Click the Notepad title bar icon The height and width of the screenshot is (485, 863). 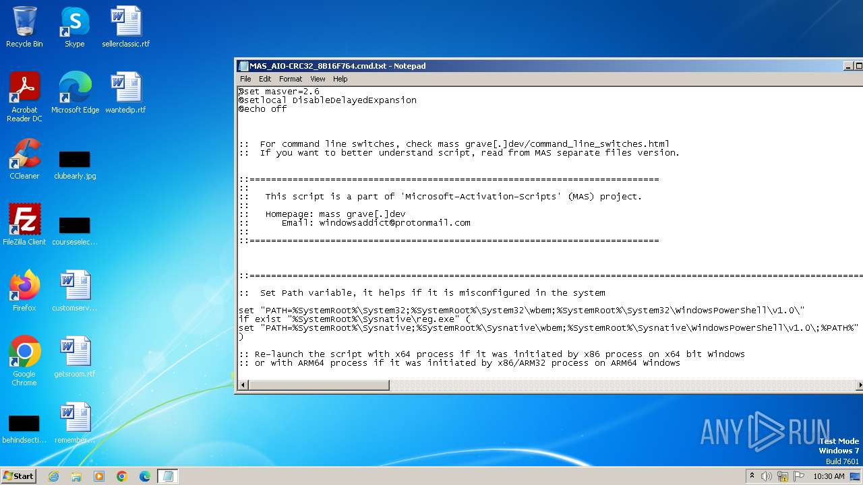[x=243, y=66]
